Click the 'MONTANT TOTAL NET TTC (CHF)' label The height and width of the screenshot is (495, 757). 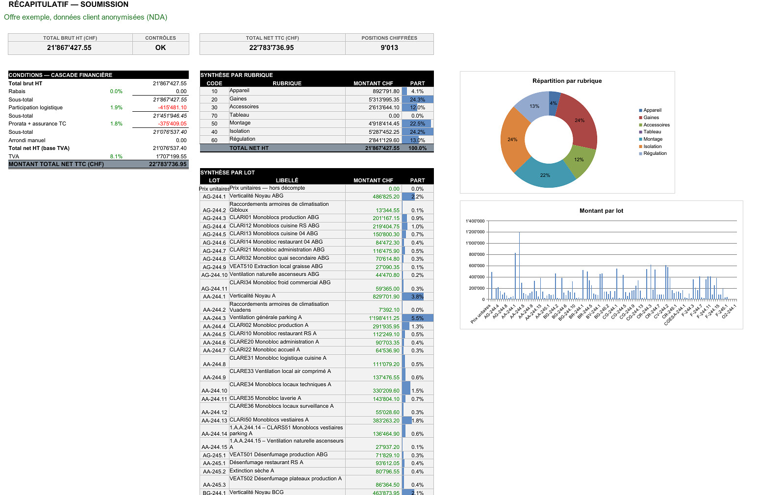point(56,164)
